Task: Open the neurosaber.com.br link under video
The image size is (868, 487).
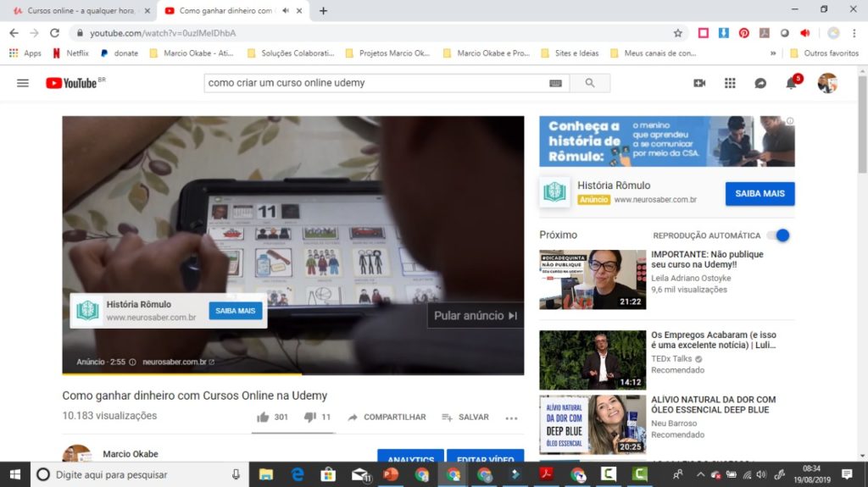Action: point(178,362)
